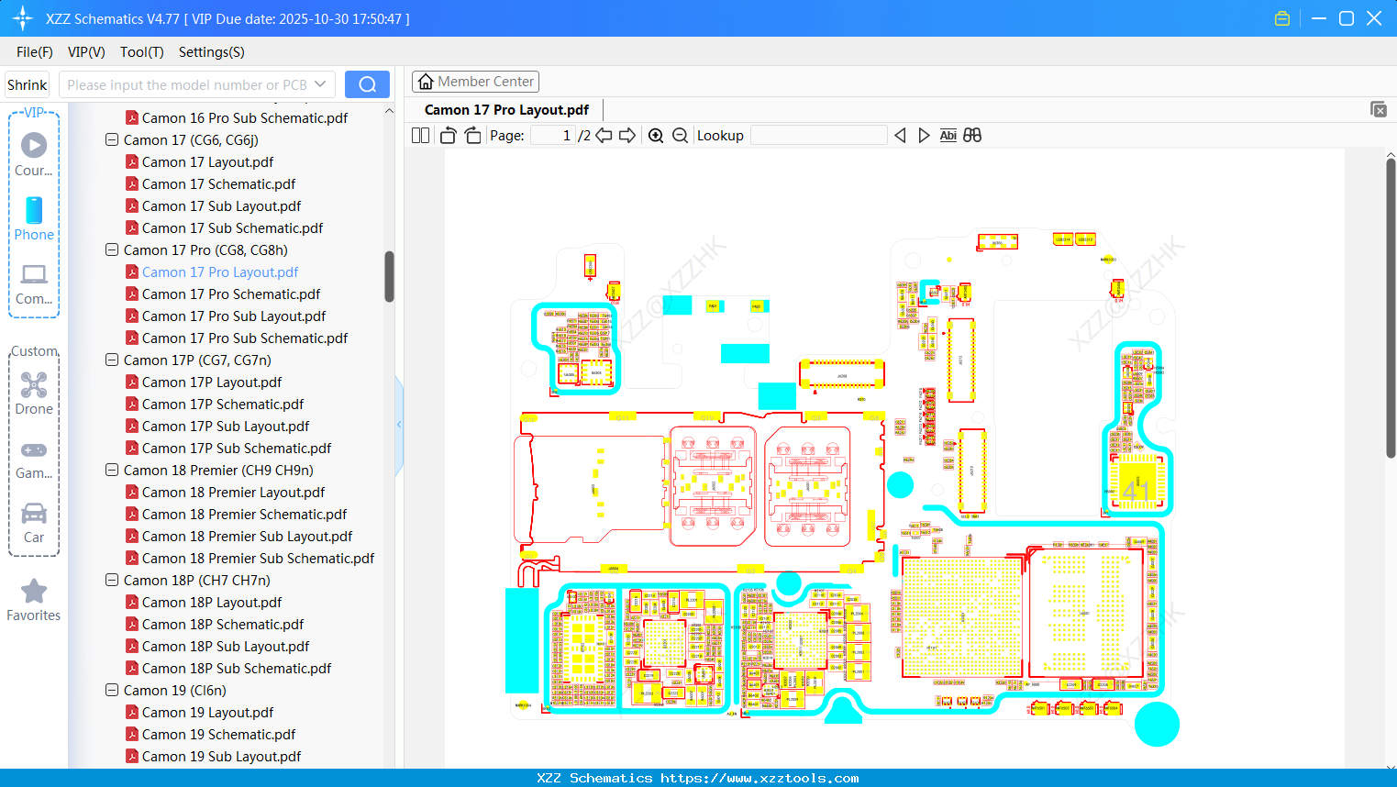Viewport: 1397px width, 787px height.
Task: Open Camon 17 Pro Sub Layout.pdf
Action: click(x=234, y=316)
